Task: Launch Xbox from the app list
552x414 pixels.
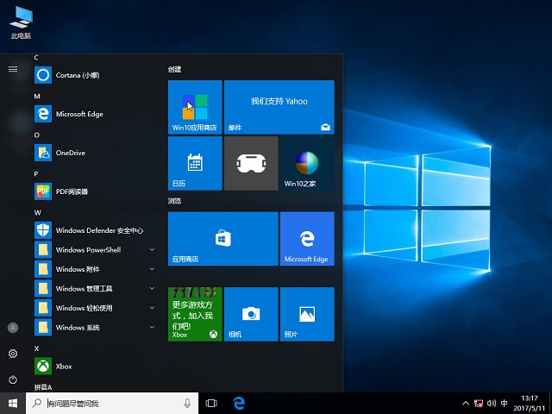Action: 94,366
